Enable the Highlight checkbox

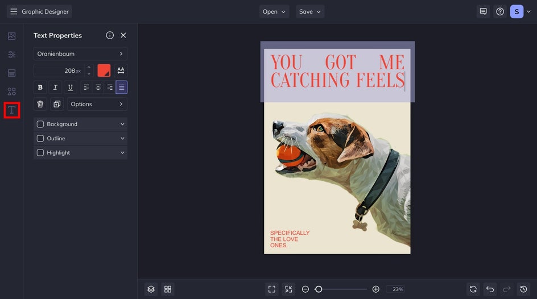coord(40,152)
